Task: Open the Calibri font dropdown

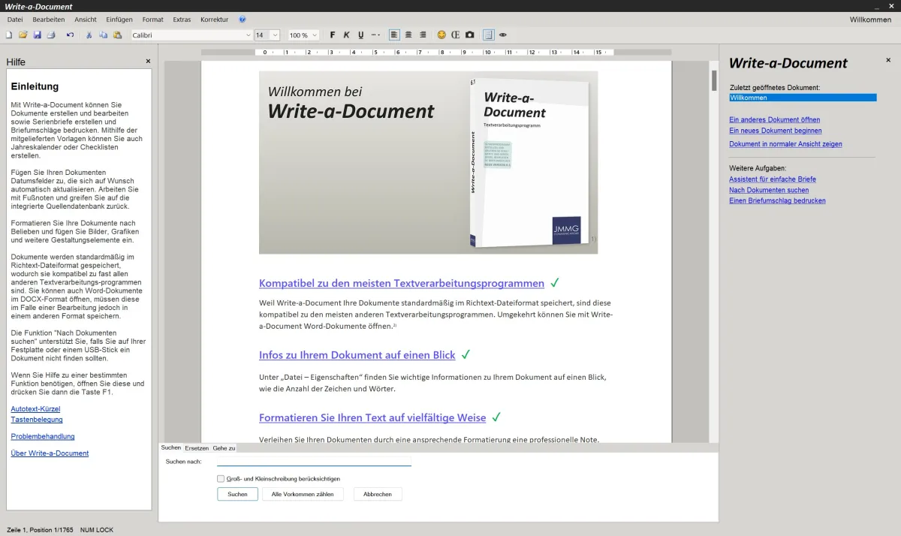Action: pyautogui.click(x=249, y=35)
